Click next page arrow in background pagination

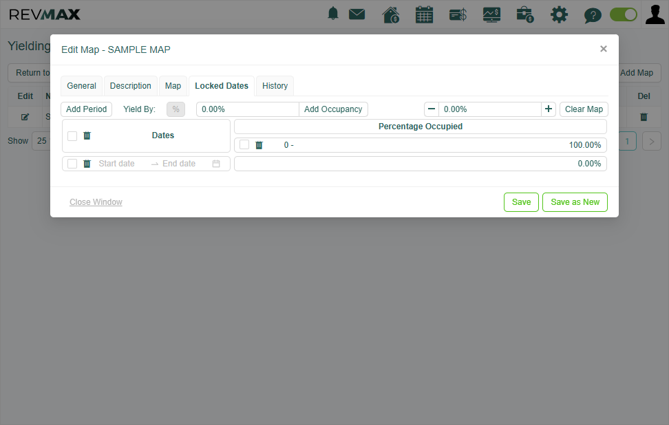coord(652,141)
